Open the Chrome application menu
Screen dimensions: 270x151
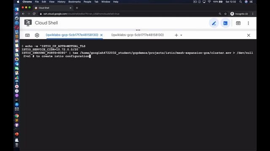pos(27,2)
